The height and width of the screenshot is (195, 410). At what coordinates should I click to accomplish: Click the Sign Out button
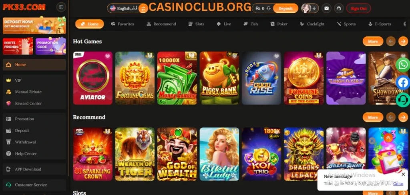click(x=358, y=8)
